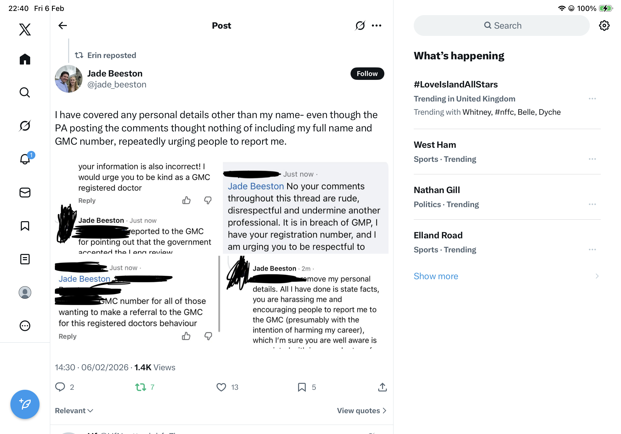Click the compose new post button
The image size is (621, 434).
coord(25,404)
